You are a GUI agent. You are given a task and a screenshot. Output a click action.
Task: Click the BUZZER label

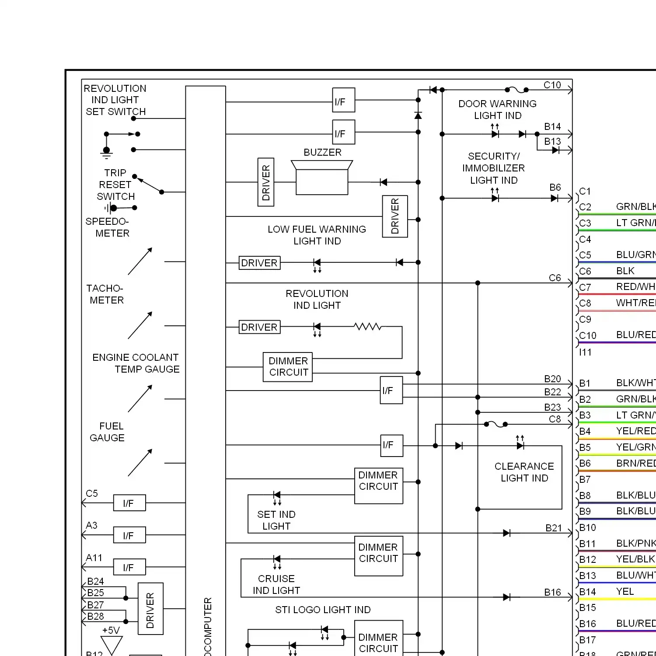point(322,152)
